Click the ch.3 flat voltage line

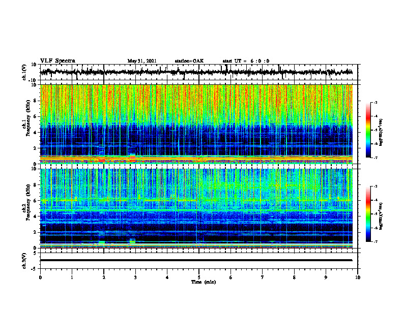point(196,260)
